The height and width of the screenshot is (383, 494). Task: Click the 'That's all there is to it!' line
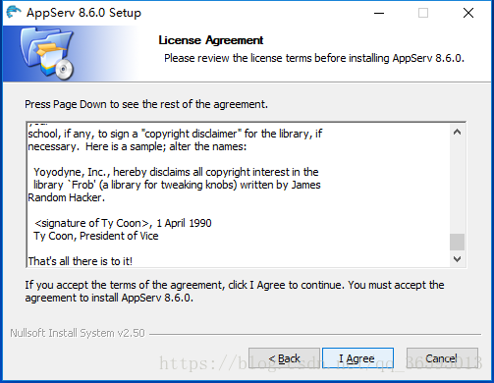[81, 261]
